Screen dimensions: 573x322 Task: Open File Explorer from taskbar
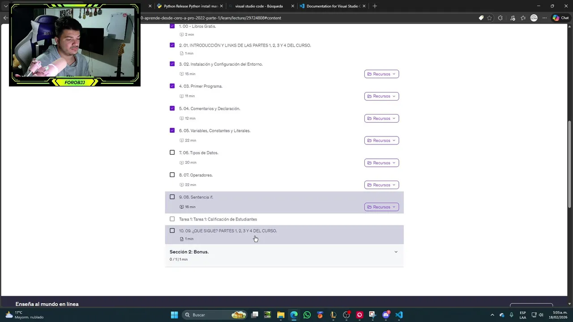coord(281,315)
